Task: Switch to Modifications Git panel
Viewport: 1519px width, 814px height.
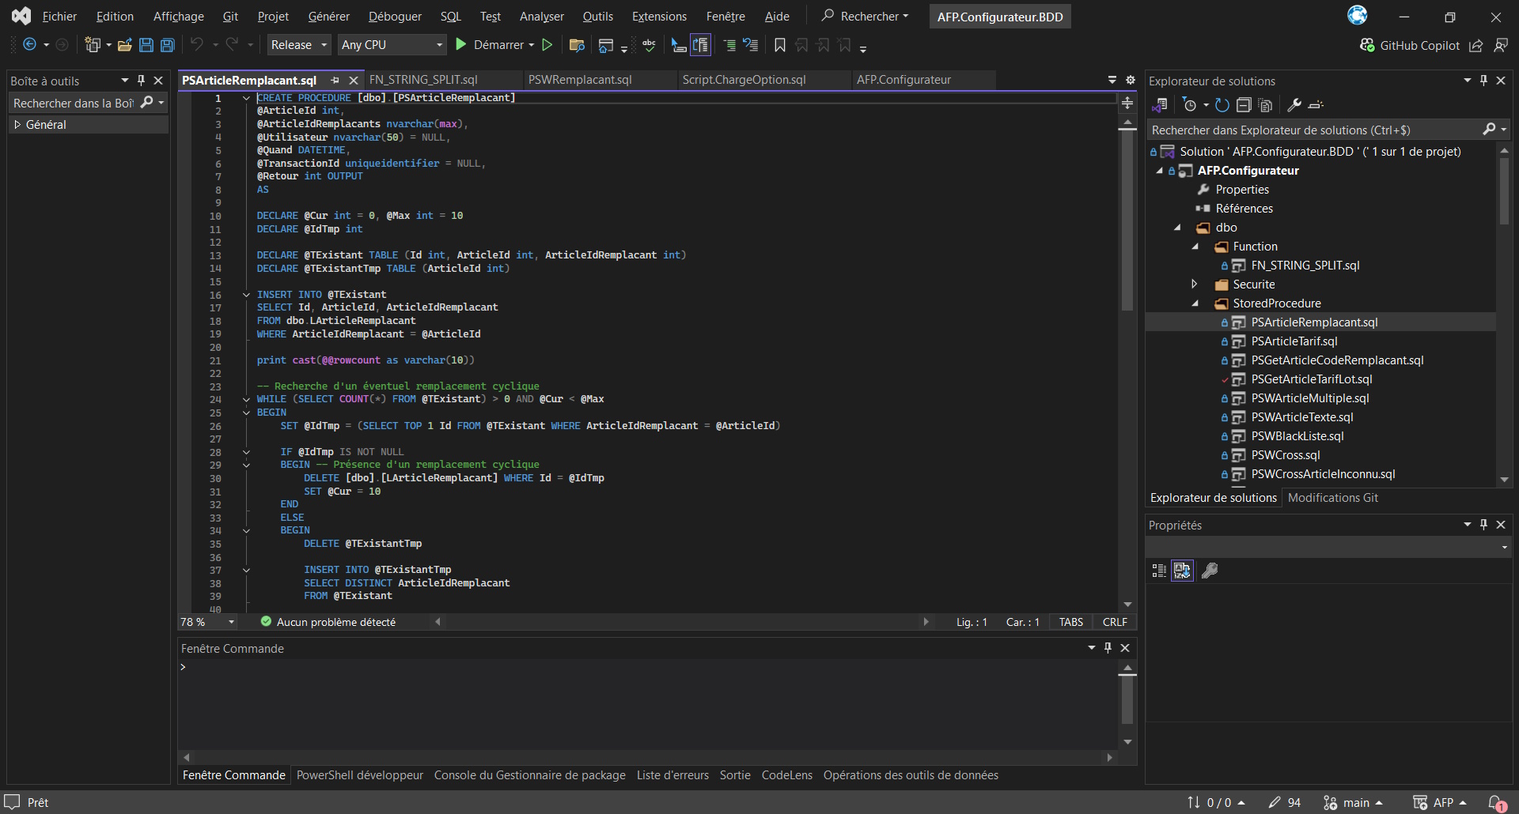Action: click(x=1332, y=498)
